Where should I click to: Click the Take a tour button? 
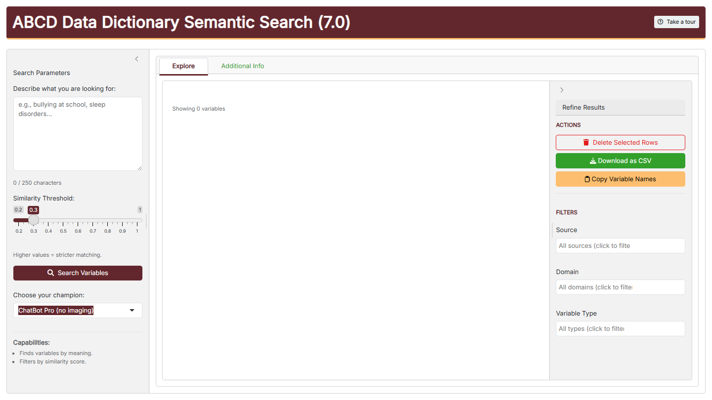pyautogui.click(x=676, y=22)
